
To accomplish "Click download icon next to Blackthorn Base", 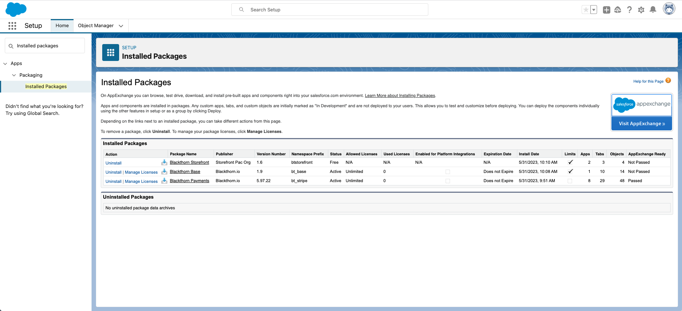I will 164,171.
